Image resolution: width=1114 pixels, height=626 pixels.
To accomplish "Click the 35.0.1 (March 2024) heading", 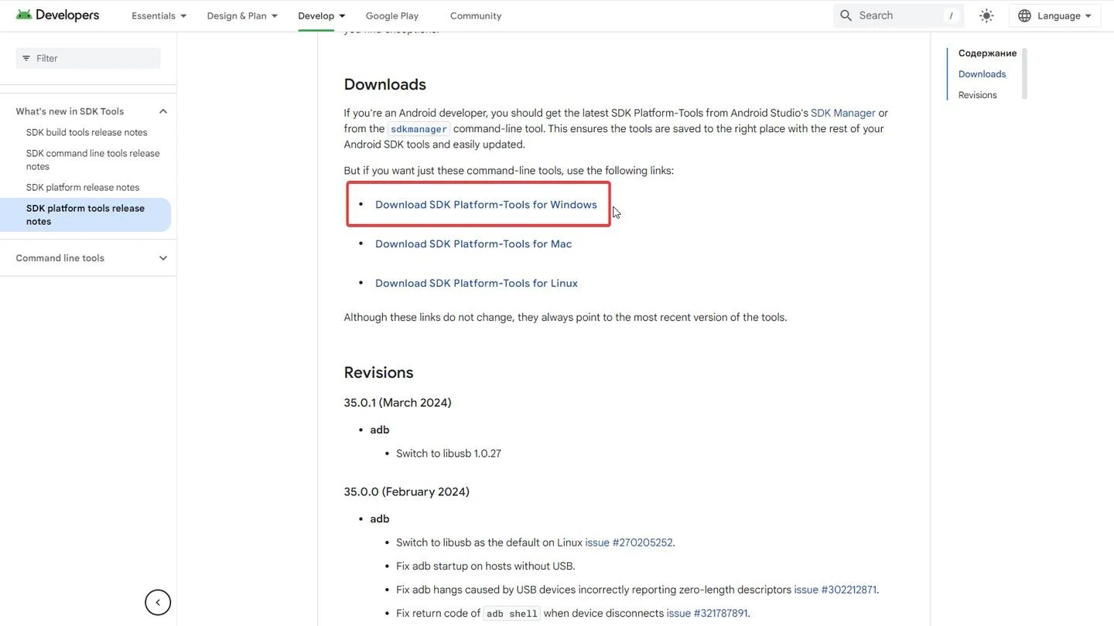I will 398,403.
